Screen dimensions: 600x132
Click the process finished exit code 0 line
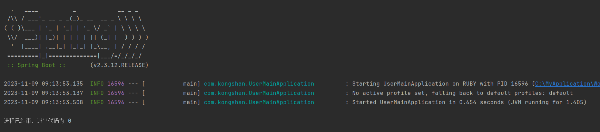pos(38,121)
